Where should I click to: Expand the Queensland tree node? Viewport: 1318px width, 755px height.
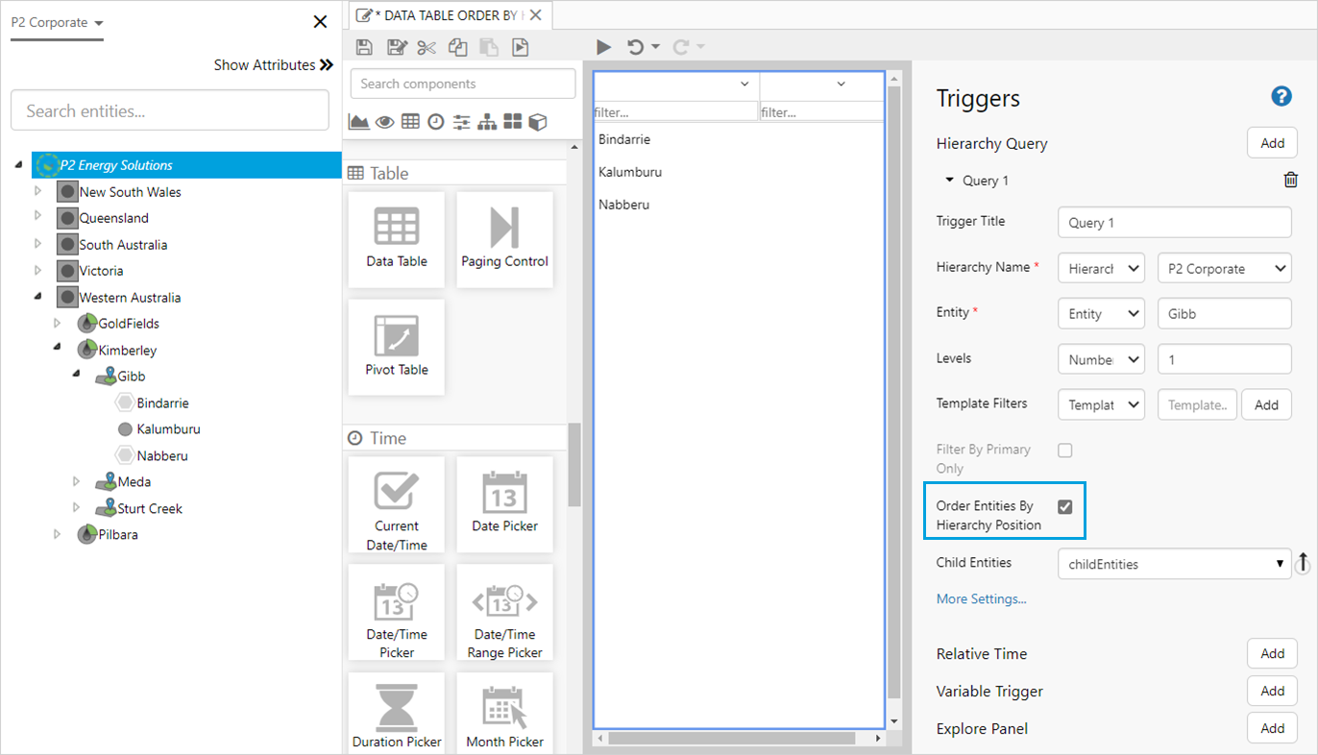click(38, 218)
